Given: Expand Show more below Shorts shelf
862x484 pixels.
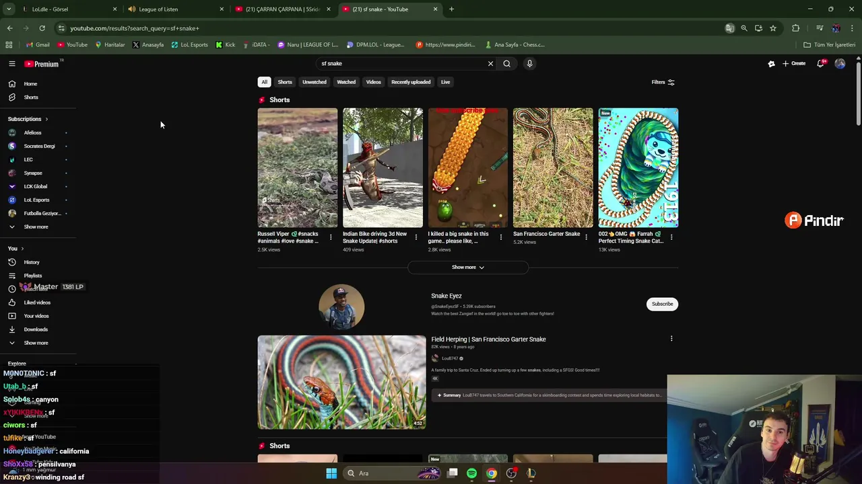Looking at the screenshot, I should click(467, 267).
